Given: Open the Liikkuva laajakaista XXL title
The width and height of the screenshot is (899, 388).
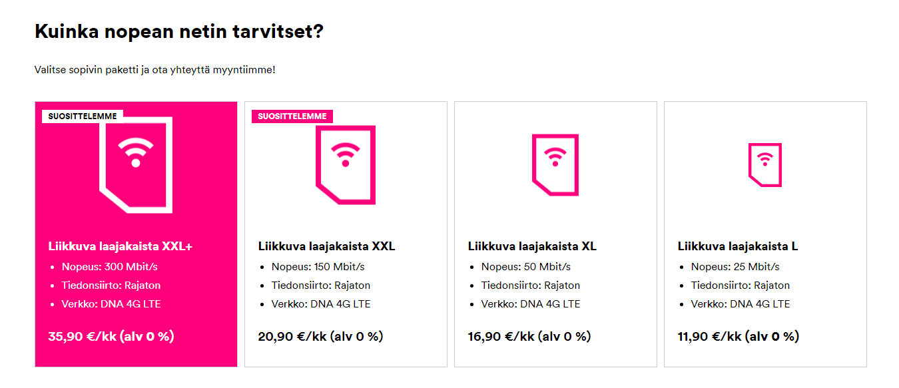Looking at the screenshot, I should point(326,246).
